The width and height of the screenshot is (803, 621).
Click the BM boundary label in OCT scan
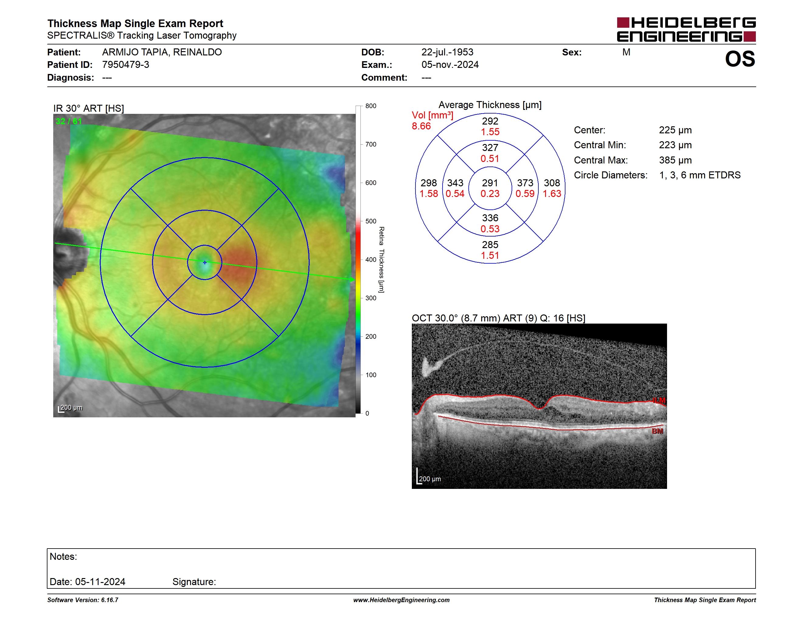click(x=657, y=431)
